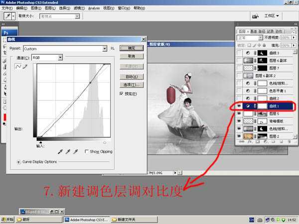
Task: Hide the 图层 2 layer
Action: pyautogui.click(x=239, y=136)
